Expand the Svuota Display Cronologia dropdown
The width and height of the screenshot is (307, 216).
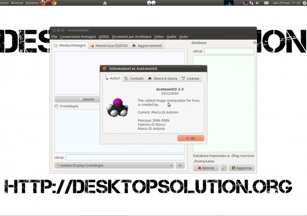pos(171,166)
